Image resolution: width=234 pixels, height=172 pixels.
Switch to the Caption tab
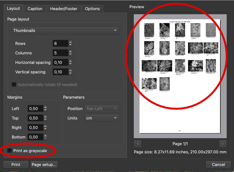coord(35,9)
